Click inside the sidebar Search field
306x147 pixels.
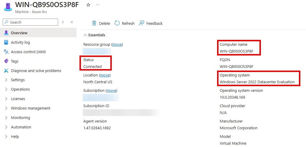point(33,22)
